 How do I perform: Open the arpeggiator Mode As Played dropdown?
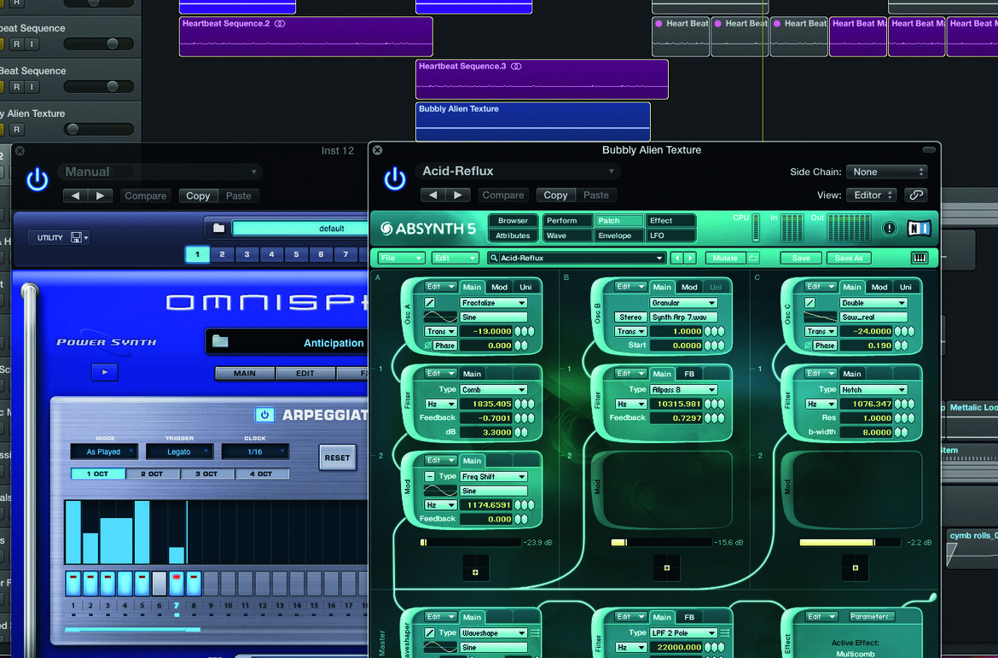tap(104, 451)
